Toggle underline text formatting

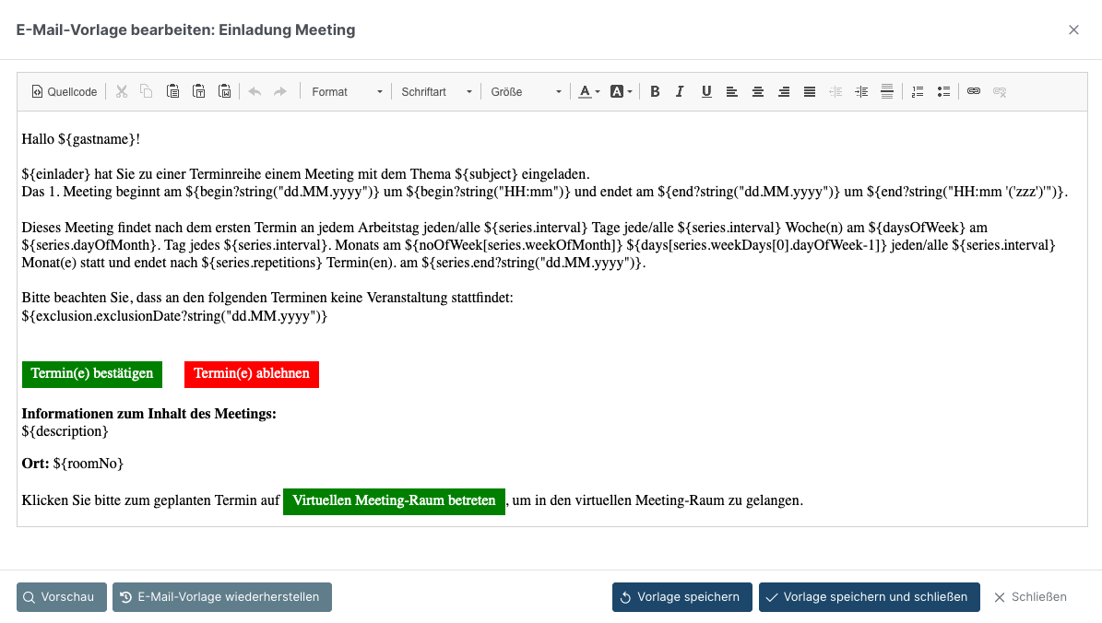point(706,91)
